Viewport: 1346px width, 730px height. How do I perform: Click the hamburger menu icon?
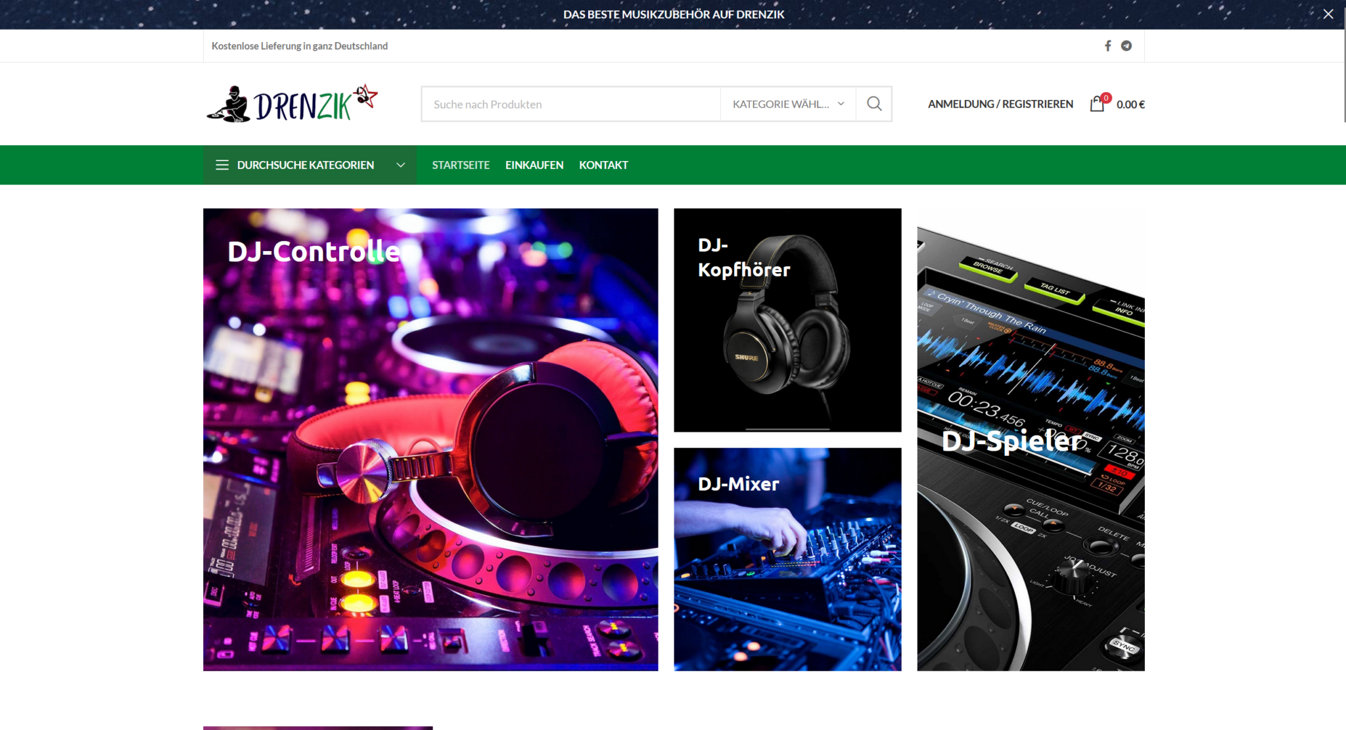[222, 165]
